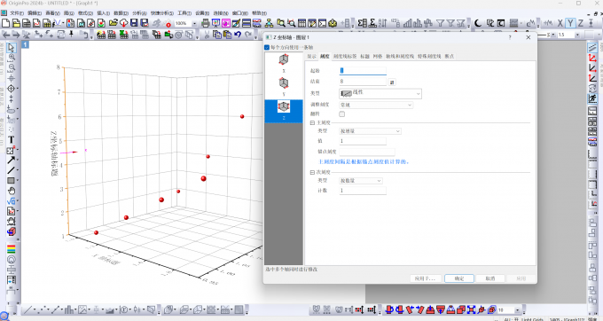Open the 主刻度 类型 按增量 dropdown
The width and height of the screenshot is (603, 321).
[370, 131]
